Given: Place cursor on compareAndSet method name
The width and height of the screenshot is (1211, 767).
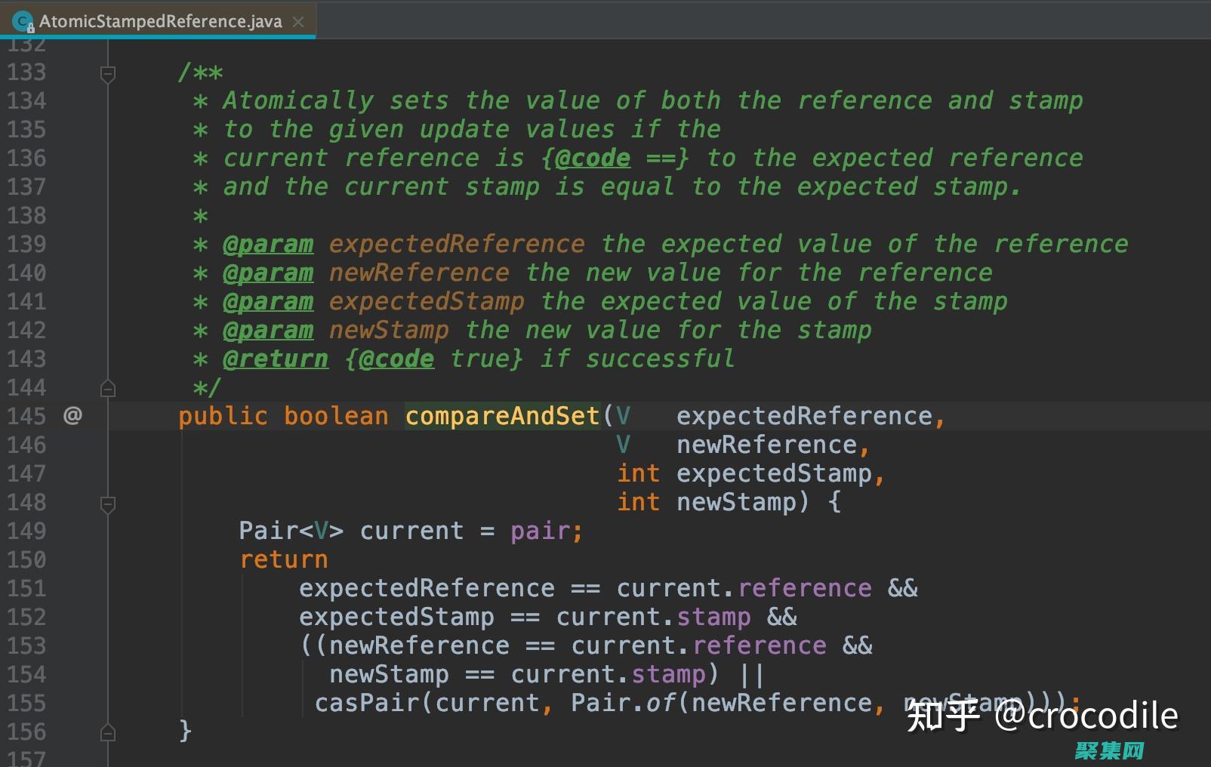Looking at the screenshot, I should pos(502,416).
